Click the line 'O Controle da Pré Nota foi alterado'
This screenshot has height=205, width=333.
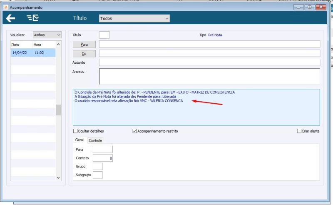coord(154,92)
